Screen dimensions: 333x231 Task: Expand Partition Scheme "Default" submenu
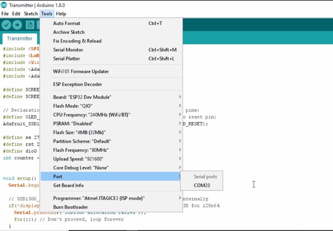(x=111, y=141)
